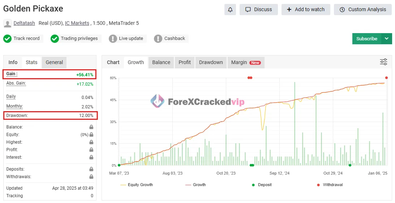Open chart settings sliders icon
This screenshot has height=203, width=395.
383,62
